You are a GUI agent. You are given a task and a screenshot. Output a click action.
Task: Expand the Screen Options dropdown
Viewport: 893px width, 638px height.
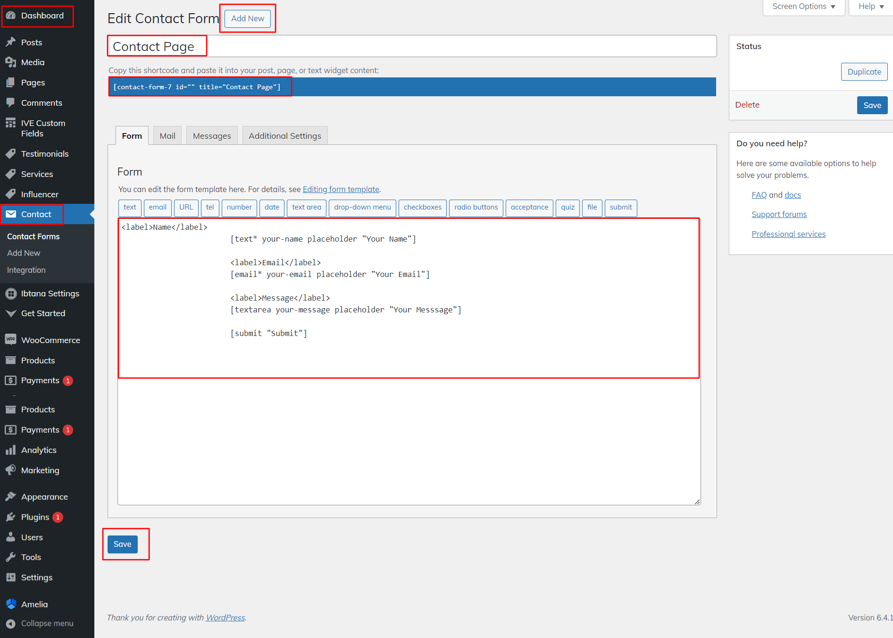click(x=803, y=7)
